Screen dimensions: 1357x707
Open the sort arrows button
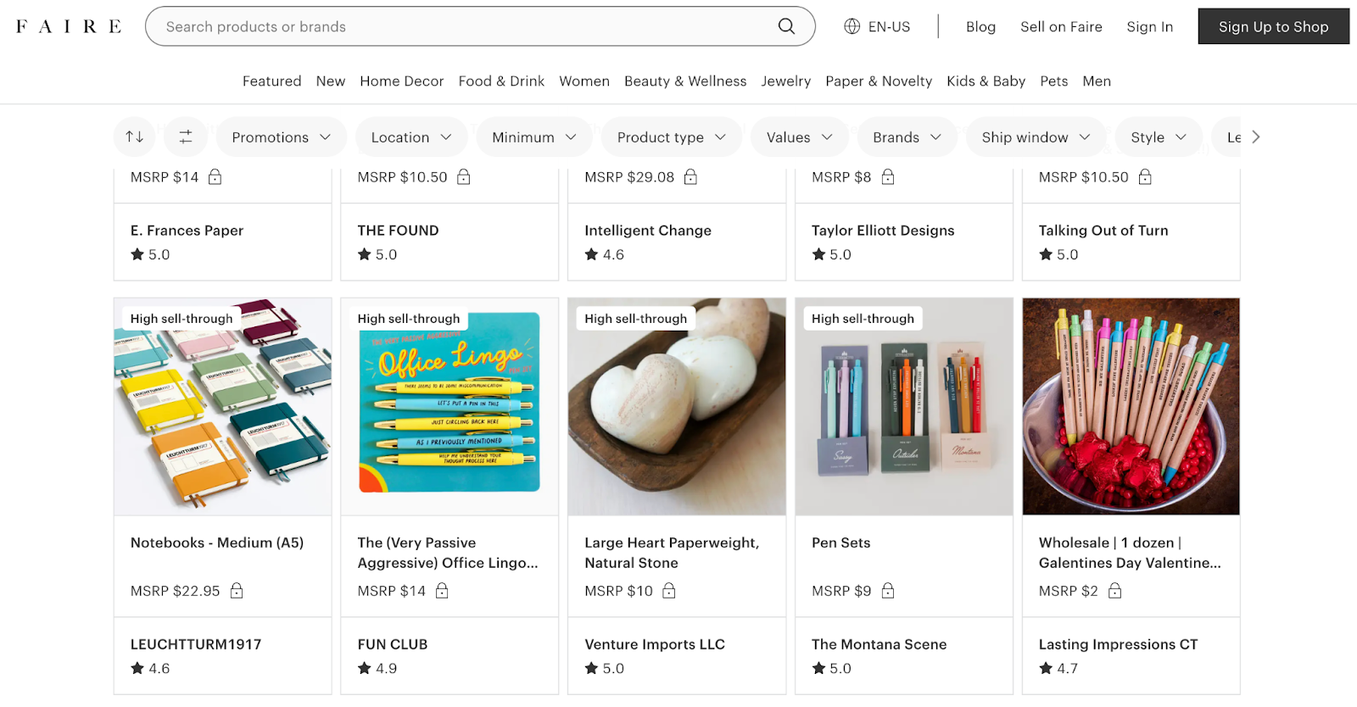point(135,136)
